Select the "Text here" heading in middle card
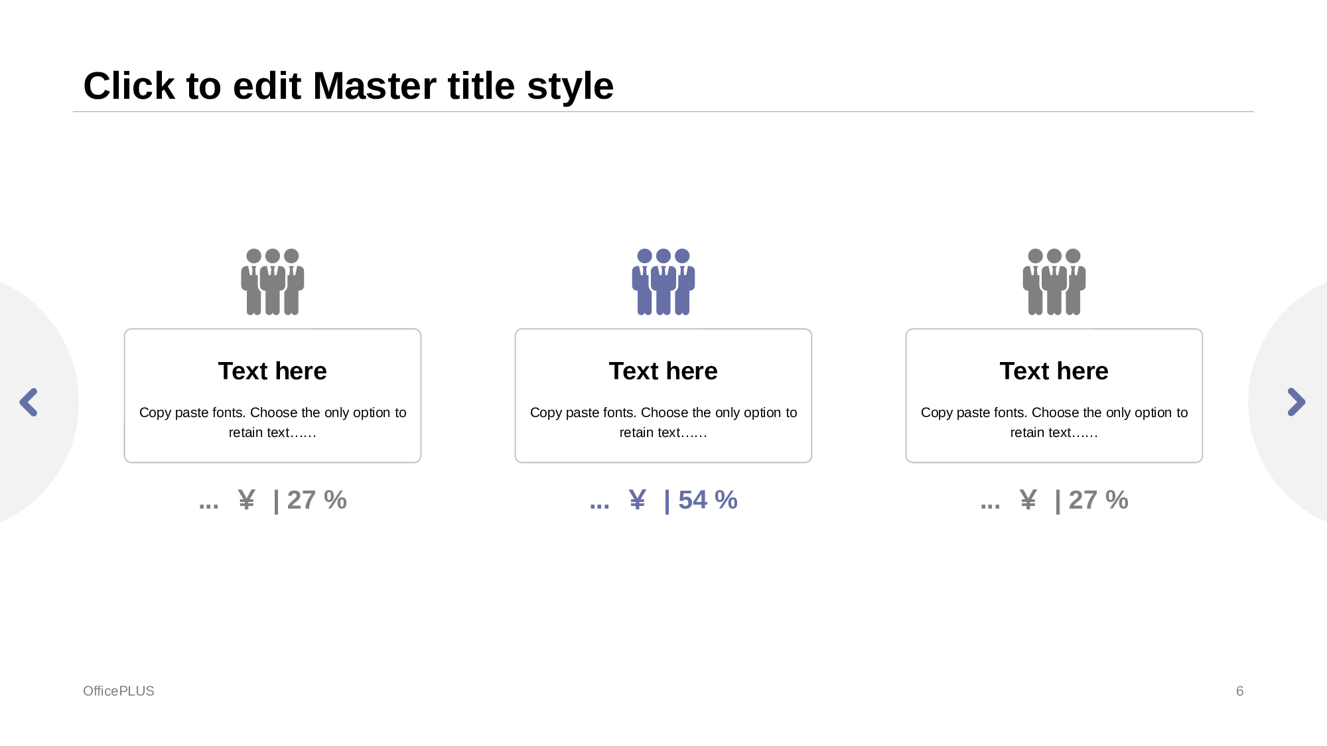1327x746 pixels. (663, 371)
